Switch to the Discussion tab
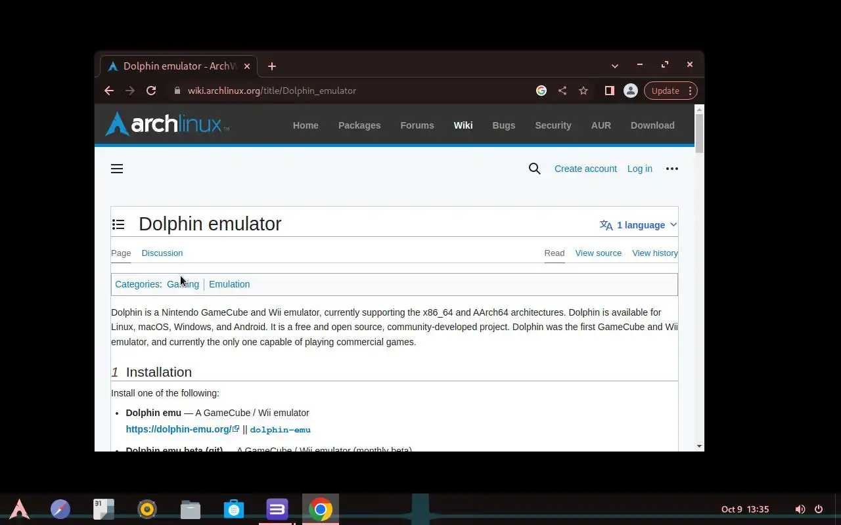The width and height of the screenshot is (841, 525). (162, 253)
